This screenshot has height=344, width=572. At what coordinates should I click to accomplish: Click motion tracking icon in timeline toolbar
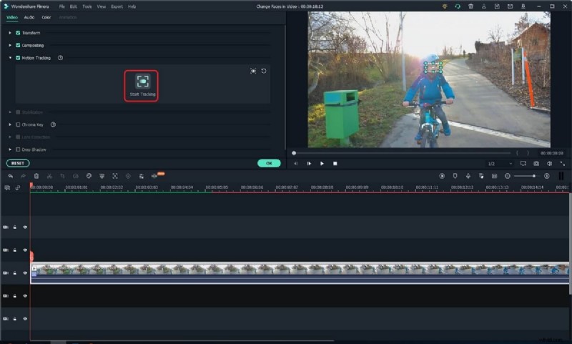coord(115,176)
